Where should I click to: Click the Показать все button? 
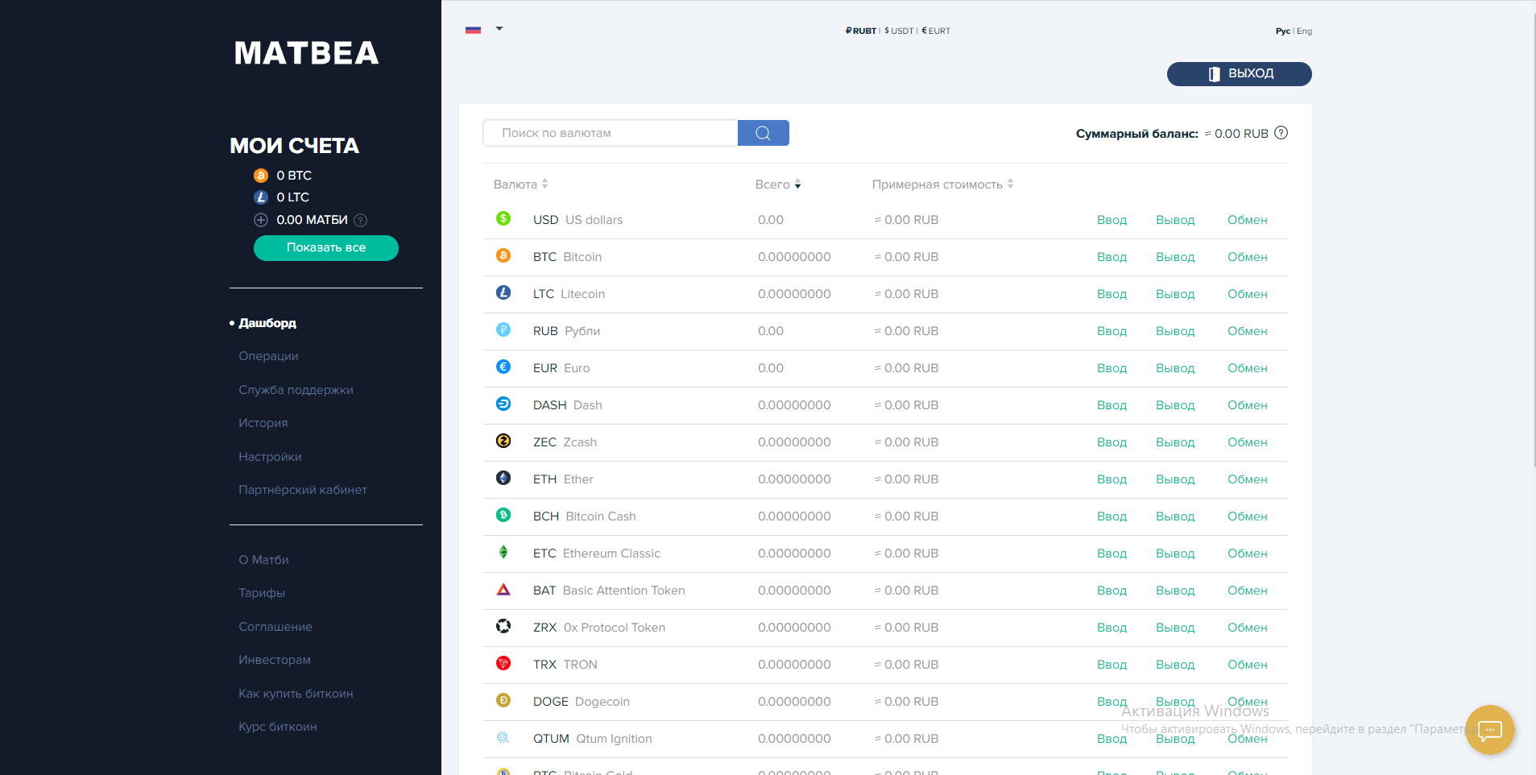click(326, 248)
